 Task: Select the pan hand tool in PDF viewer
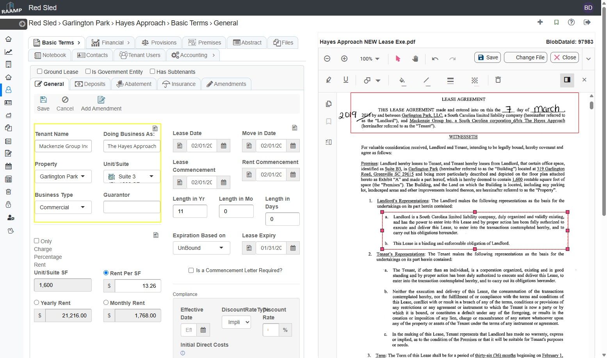pyautogui.click(x=415, y=59)
